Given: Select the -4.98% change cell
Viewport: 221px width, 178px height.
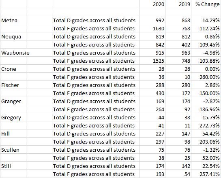Looking at the screenshot, I should tap(206, 53).
